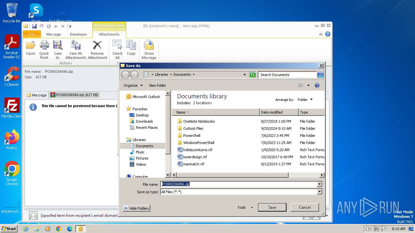Sort by the Name column header
Viewport: 415px width, 233px height.
[x=216, y=112]
